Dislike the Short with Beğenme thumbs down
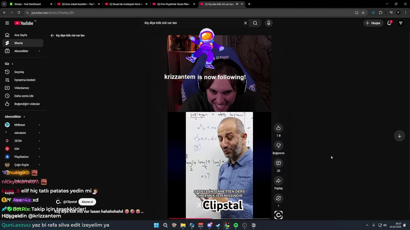This screenshot has height=230, width=410. coord(278,146)
